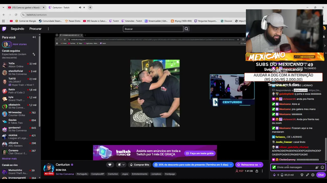The width and height of the screenshot is (327, 183).
Task: Click Faça um teste grátis on Turbo banner
Action: (x=200, y=153)
